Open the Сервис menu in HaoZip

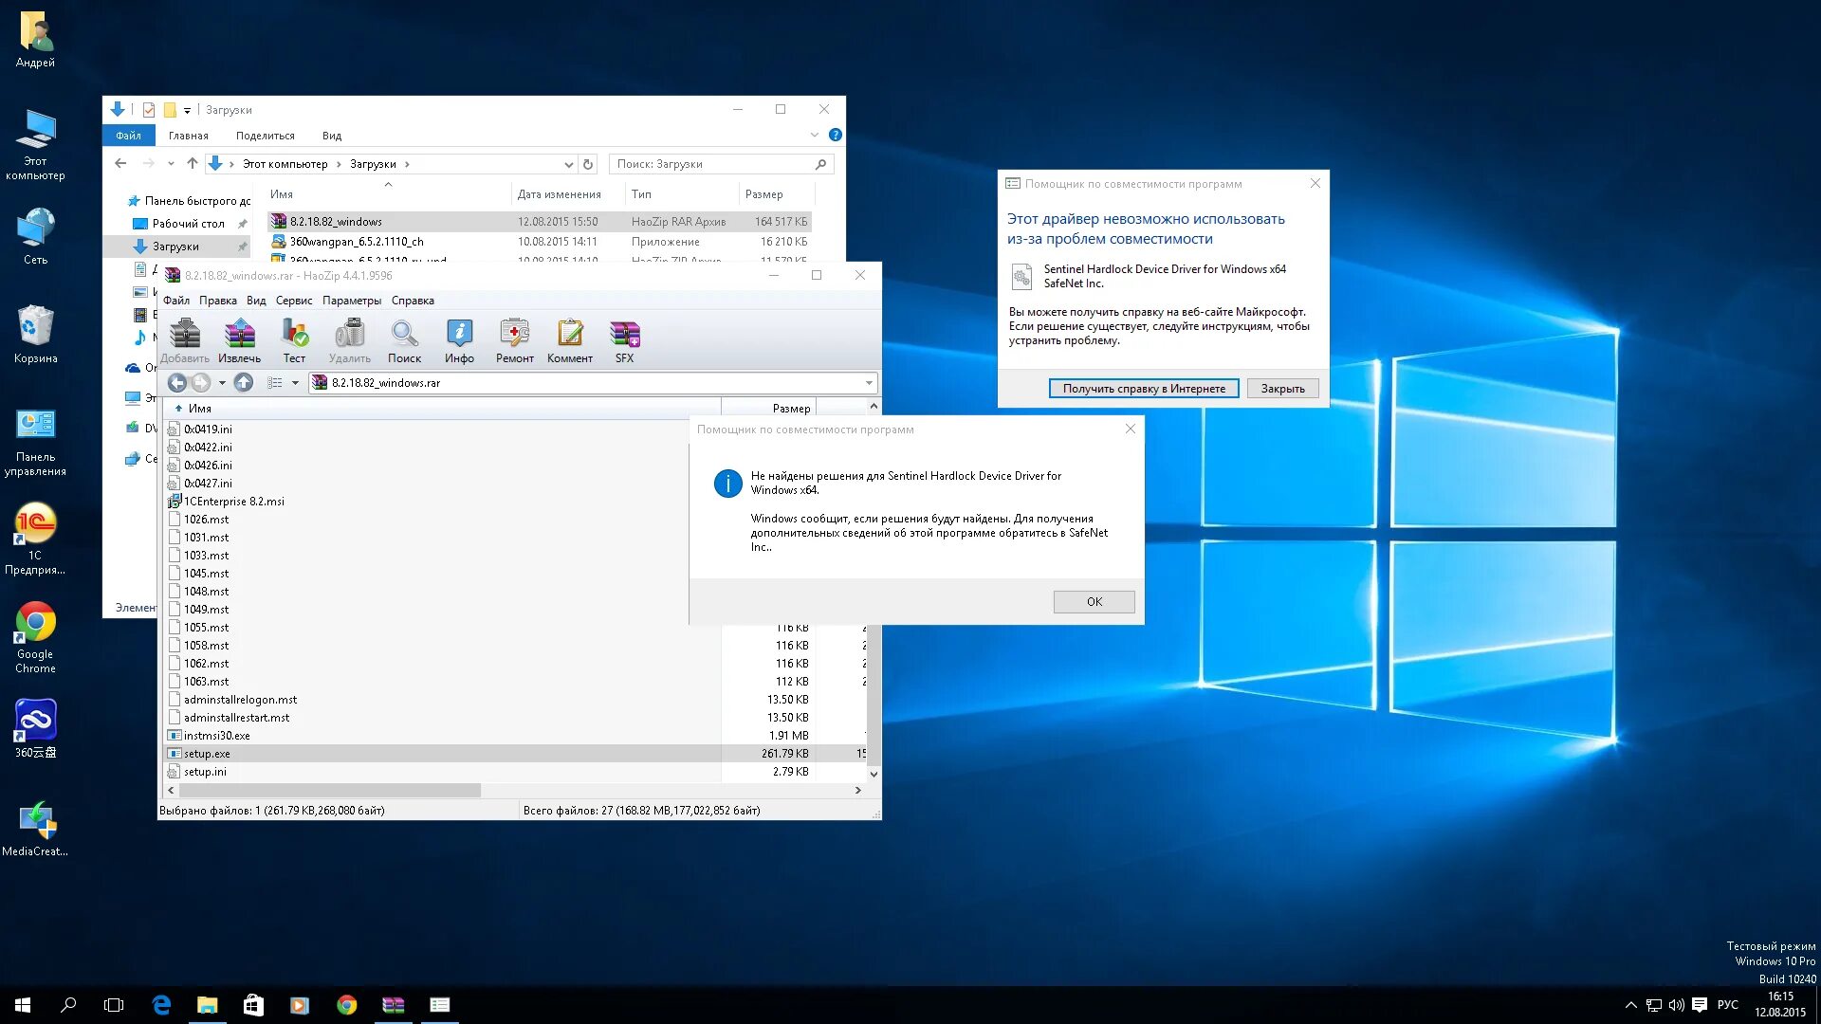pyautogui.click(x=294, y=301)
